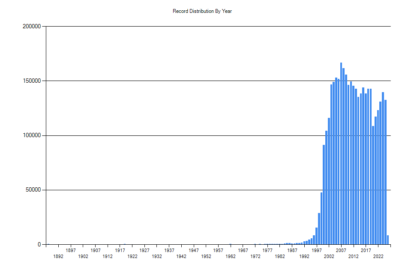
Task: Click the 150000 y-axis label
Action: click(x=31, y=81)
